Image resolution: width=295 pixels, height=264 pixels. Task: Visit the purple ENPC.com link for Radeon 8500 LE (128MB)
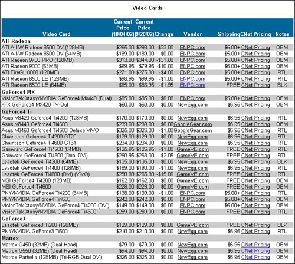tap(192, 79)
